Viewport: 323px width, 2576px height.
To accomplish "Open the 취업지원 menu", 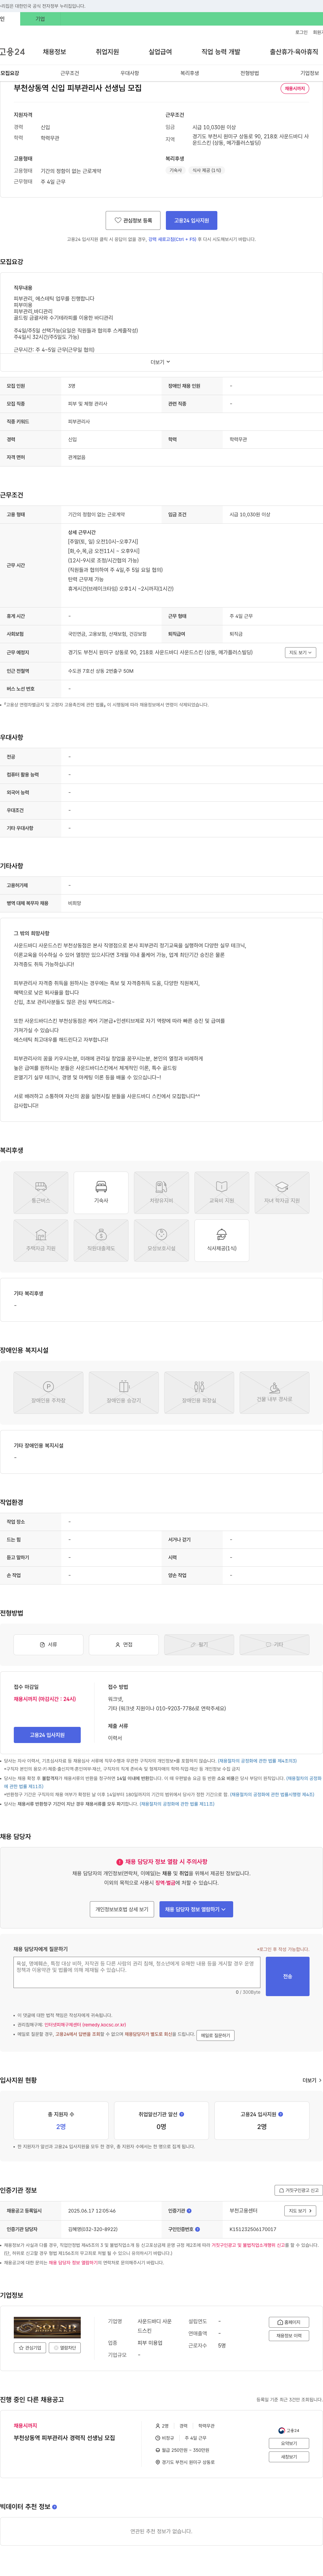I will 107,52.
